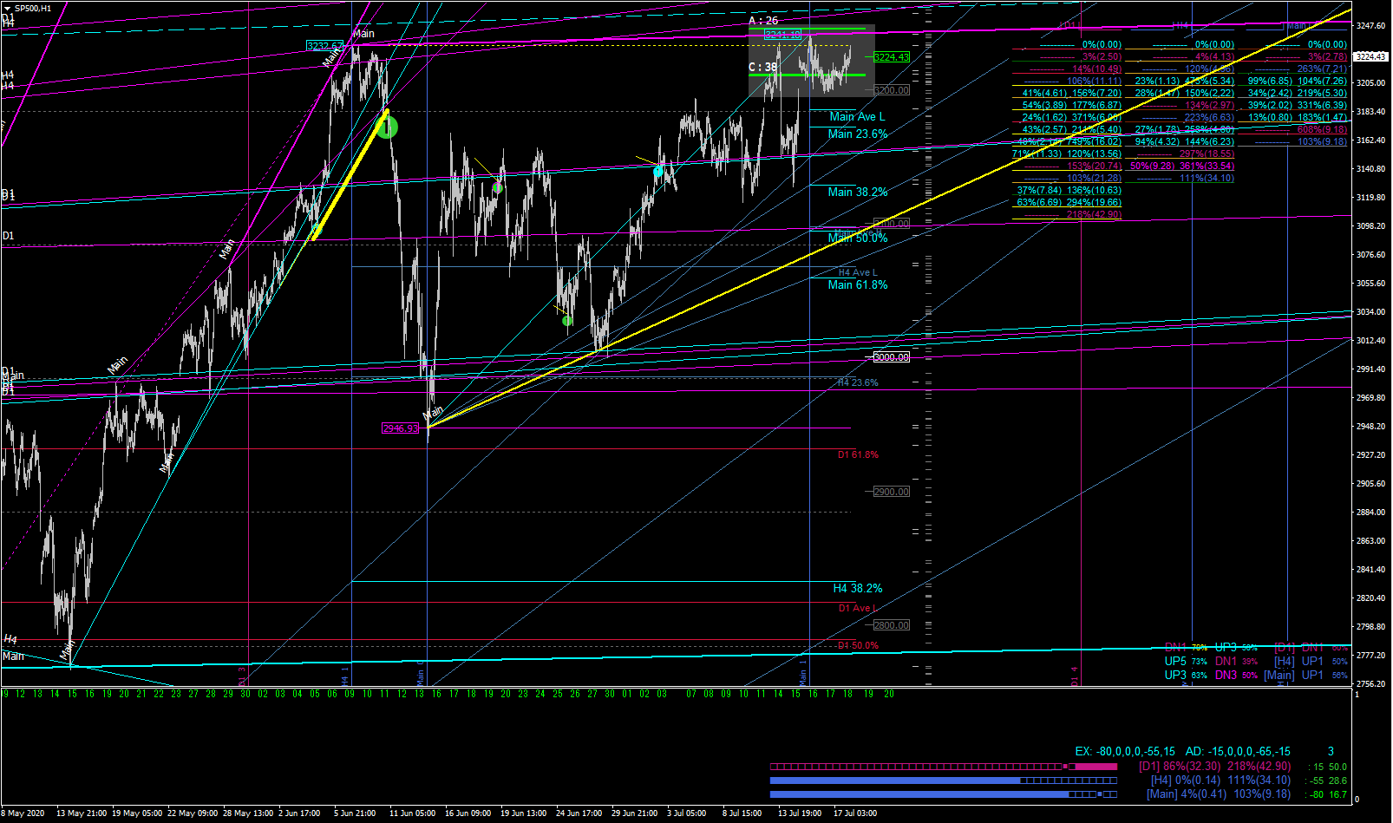Click the [Main] blue progress bar

point(944,794)
